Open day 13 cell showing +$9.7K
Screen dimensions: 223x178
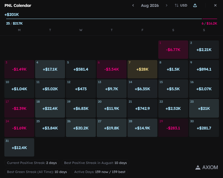tap(112, 89)
